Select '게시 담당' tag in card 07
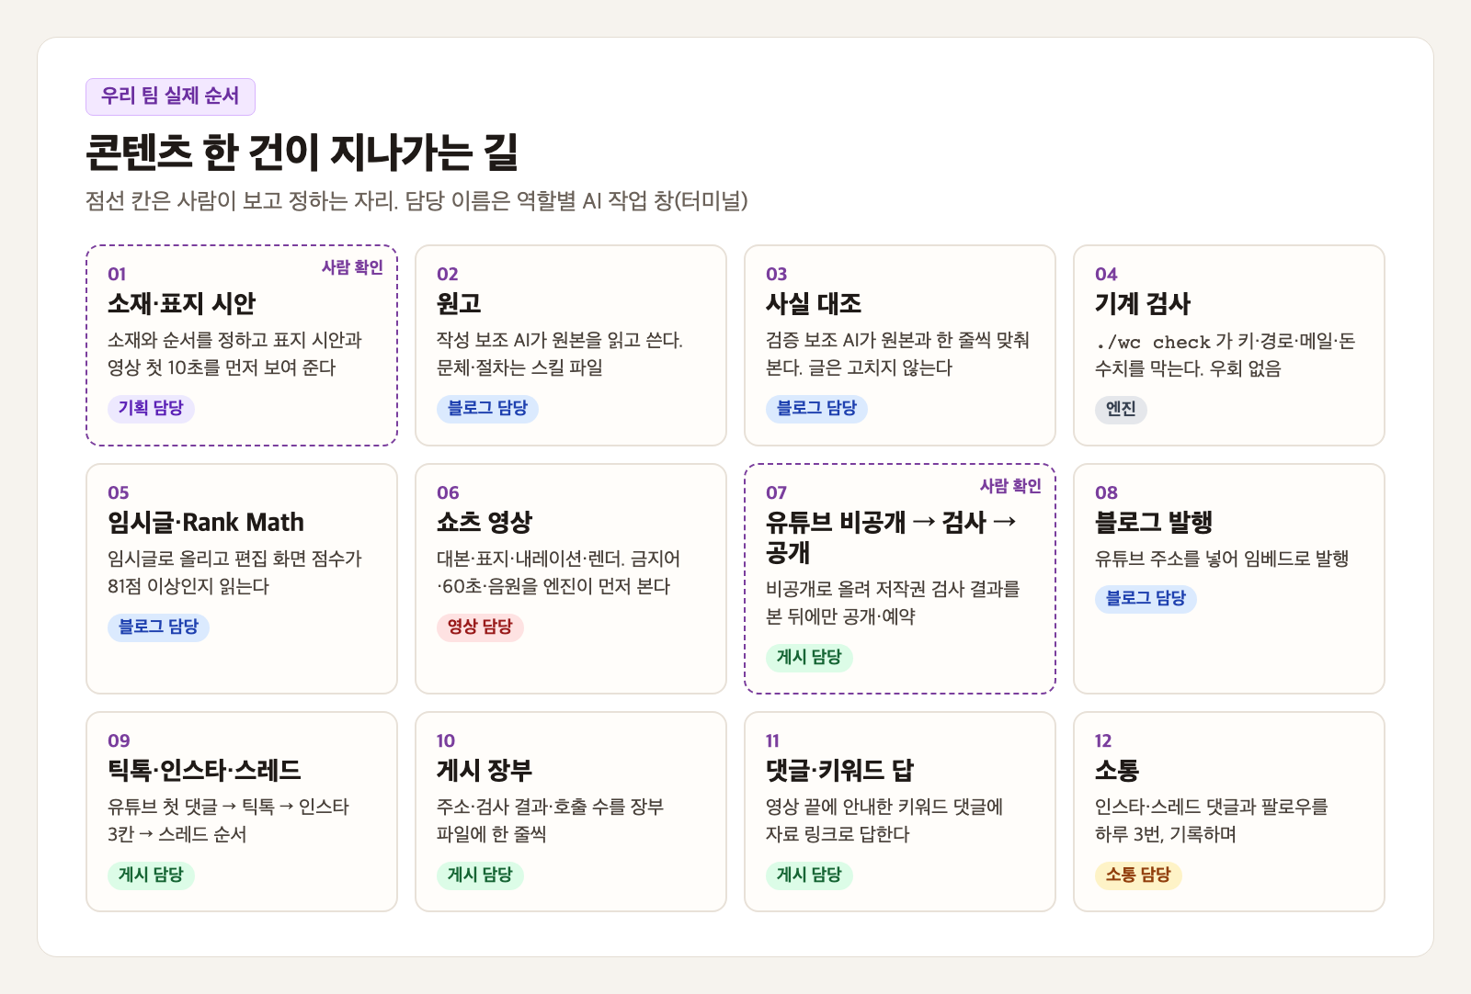 [809, 657]
